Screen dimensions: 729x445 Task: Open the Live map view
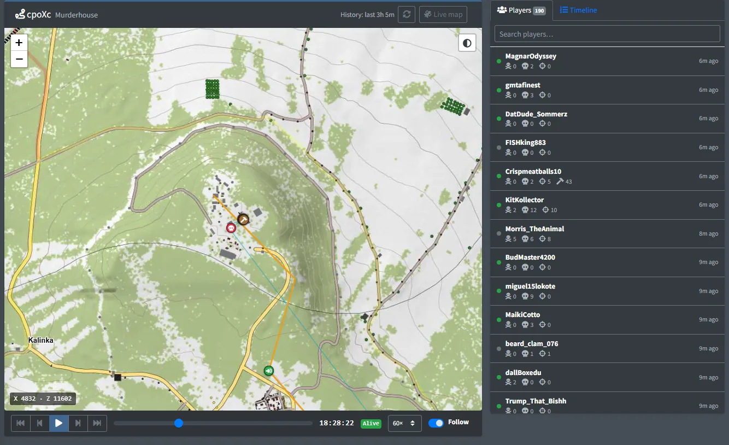coord(443,15)
